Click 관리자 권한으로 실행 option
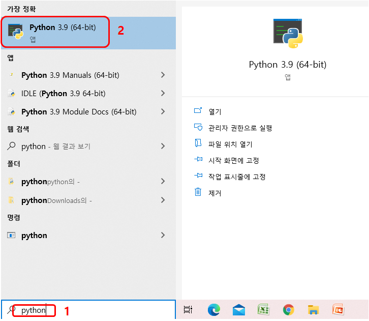This screenshot has height=321, width=369. coord(240,128)
